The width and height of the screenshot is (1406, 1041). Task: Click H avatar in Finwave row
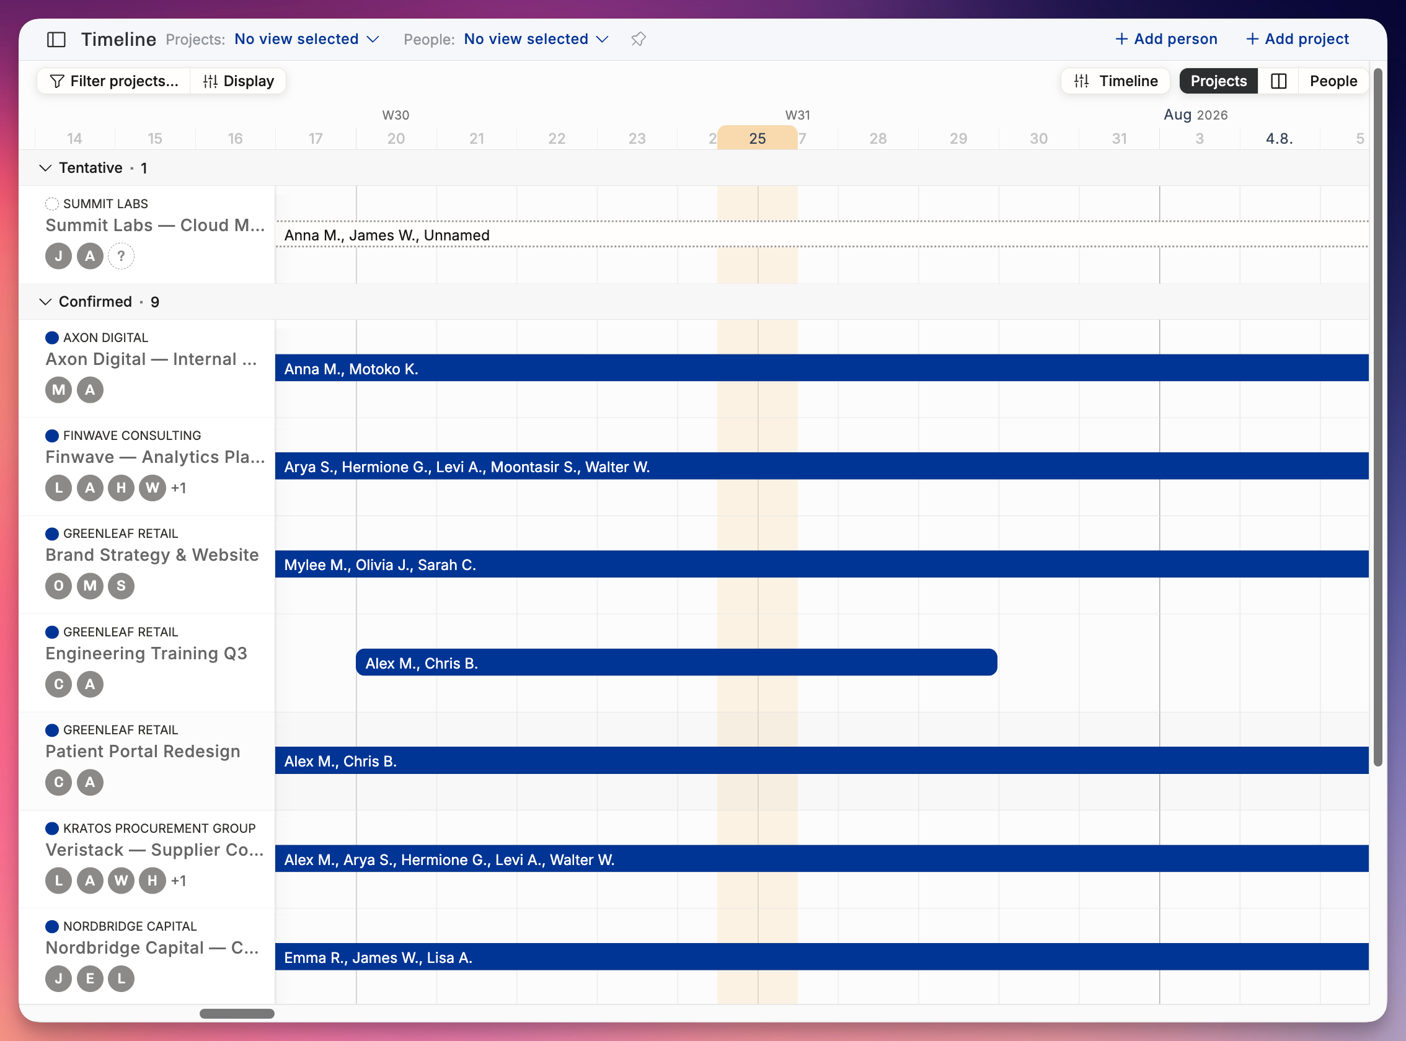(121, 488)
